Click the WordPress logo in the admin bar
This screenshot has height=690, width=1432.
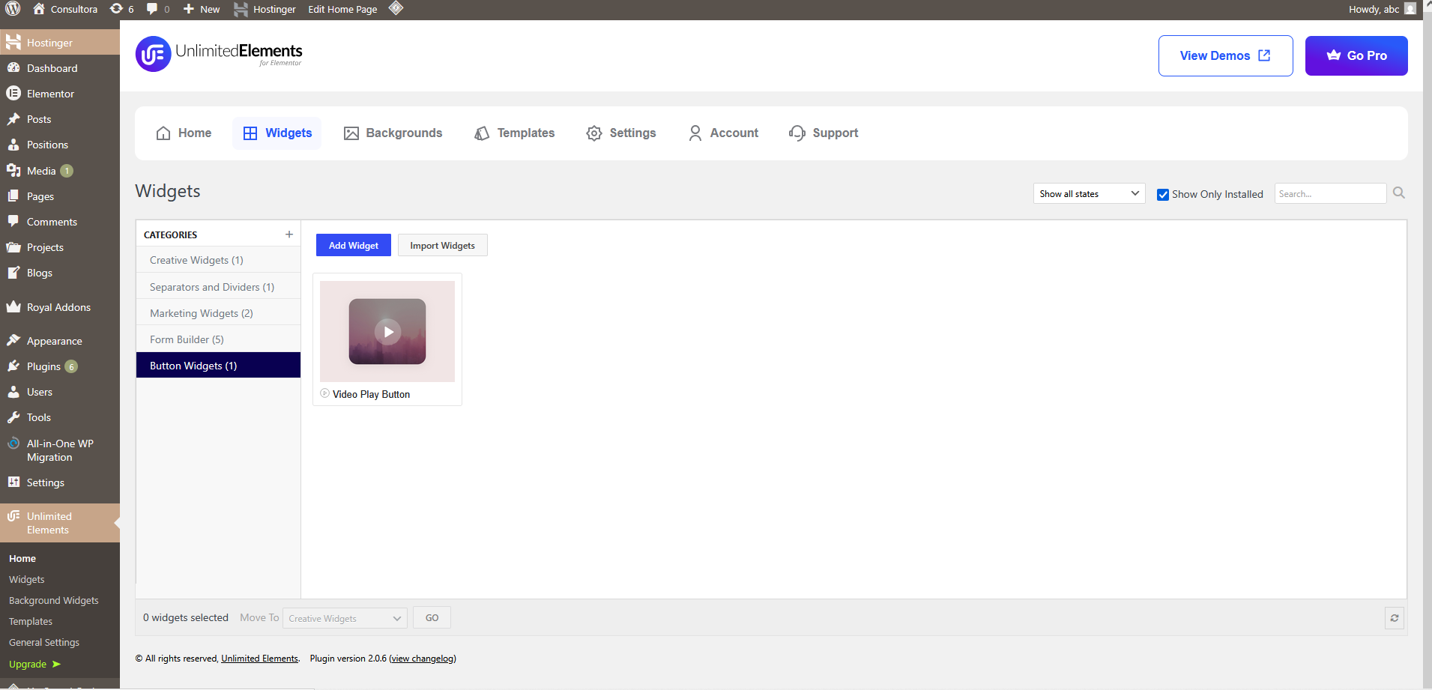[x=12, y=9]
